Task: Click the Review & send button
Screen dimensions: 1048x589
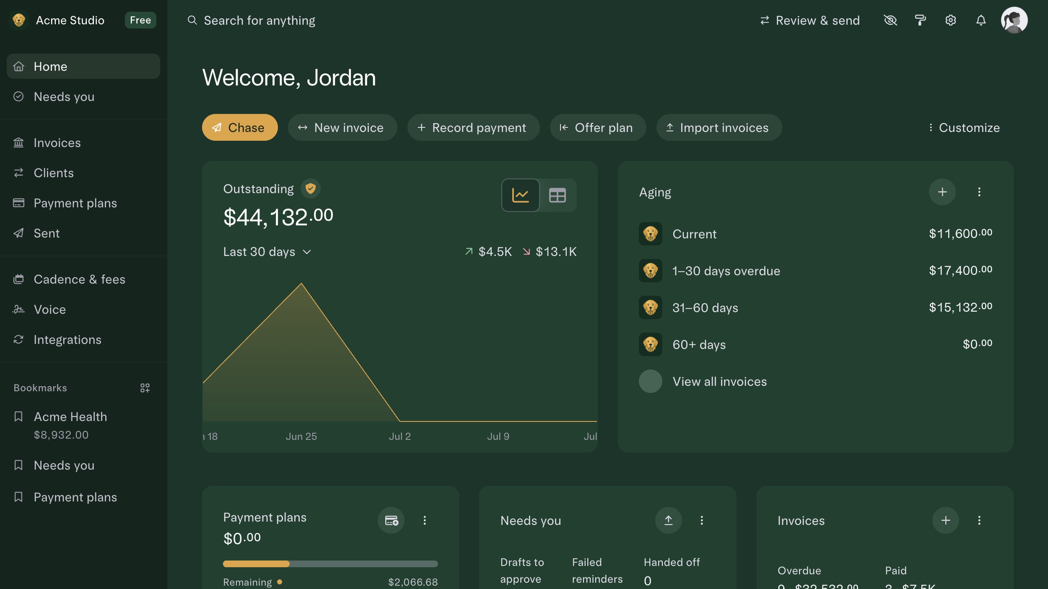Action: tap(809, 20)
